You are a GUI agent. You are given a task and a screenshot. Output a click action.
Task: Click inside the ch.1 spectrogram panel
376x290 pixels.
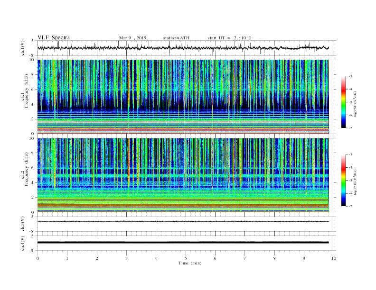click(x=183, y=97)
